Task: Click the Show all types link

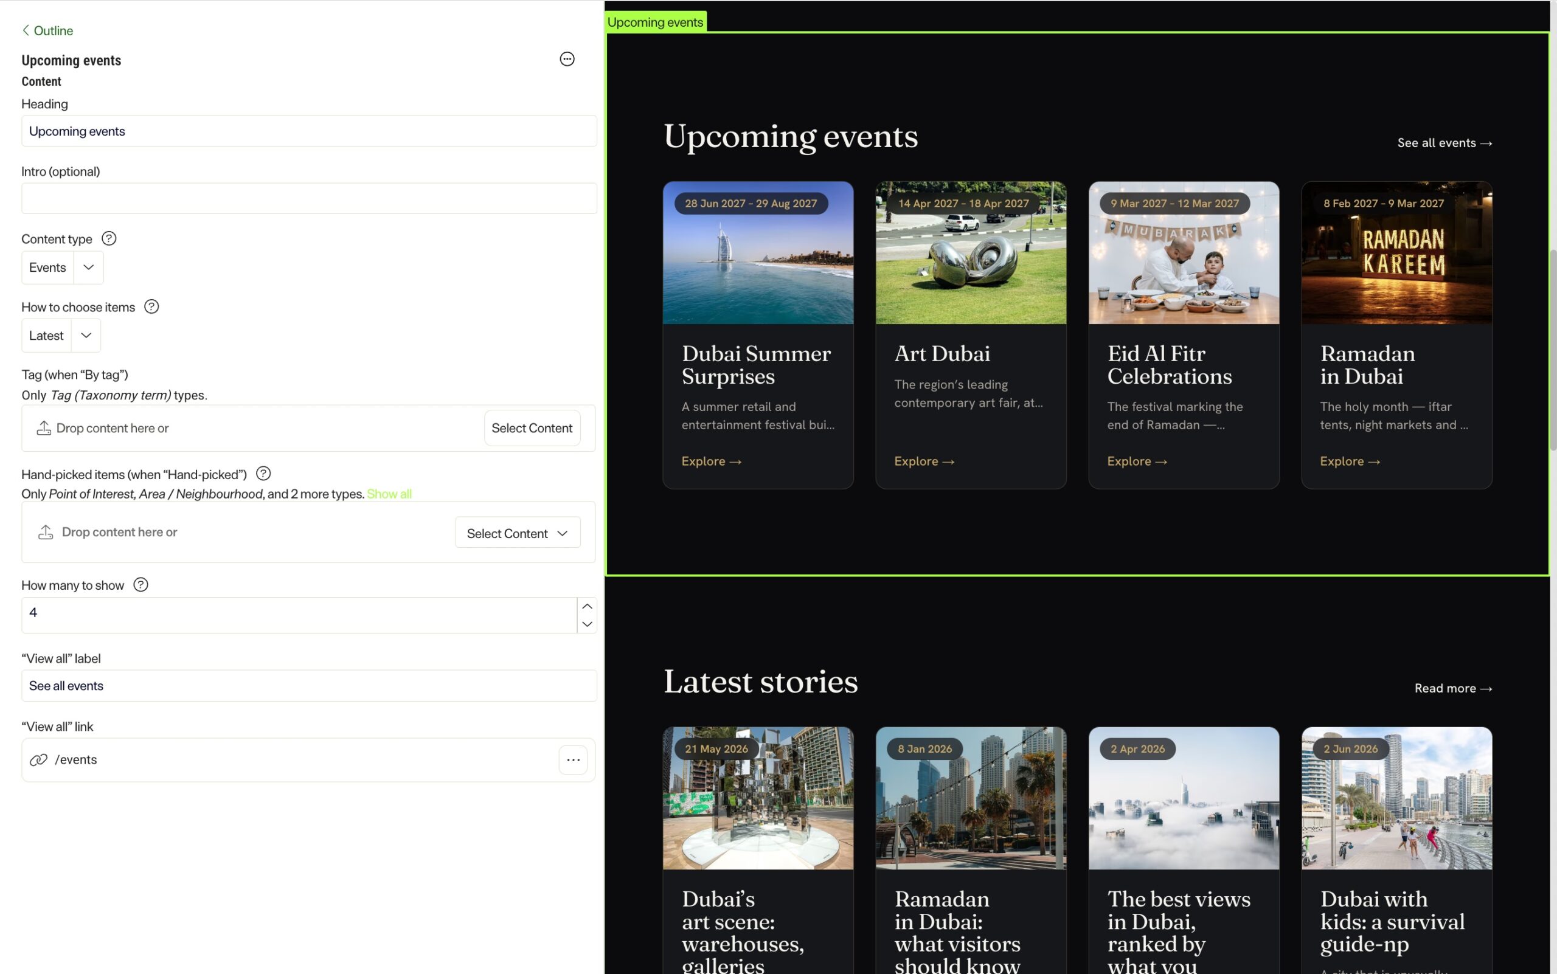Action: [x=389, y=494]
